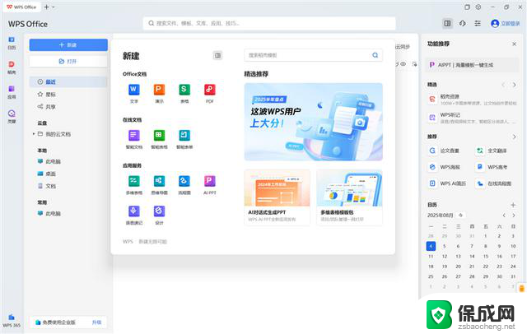
Task: Open 多维表格模板包 template card
Action: (349, 197)
